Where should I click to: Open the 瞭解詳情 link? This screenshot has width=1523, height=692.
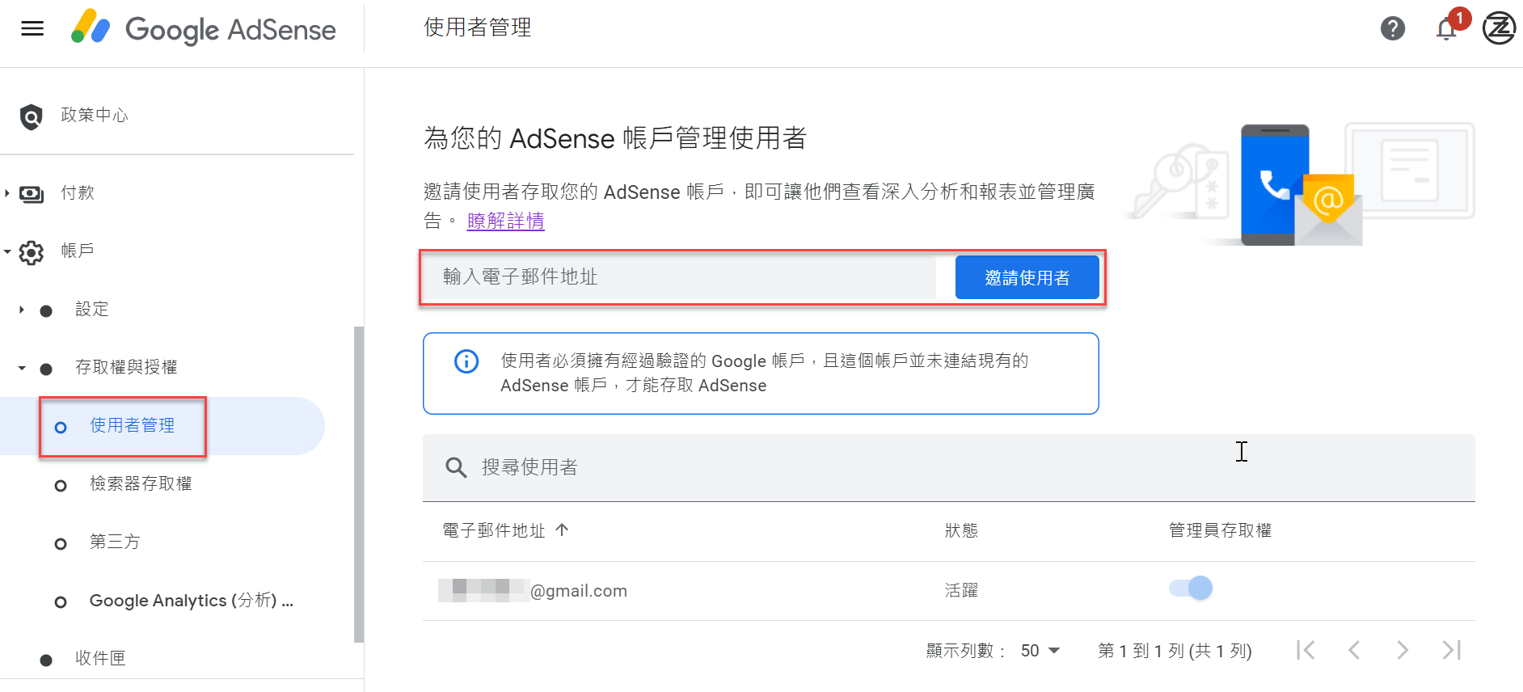tap(505, 221)
